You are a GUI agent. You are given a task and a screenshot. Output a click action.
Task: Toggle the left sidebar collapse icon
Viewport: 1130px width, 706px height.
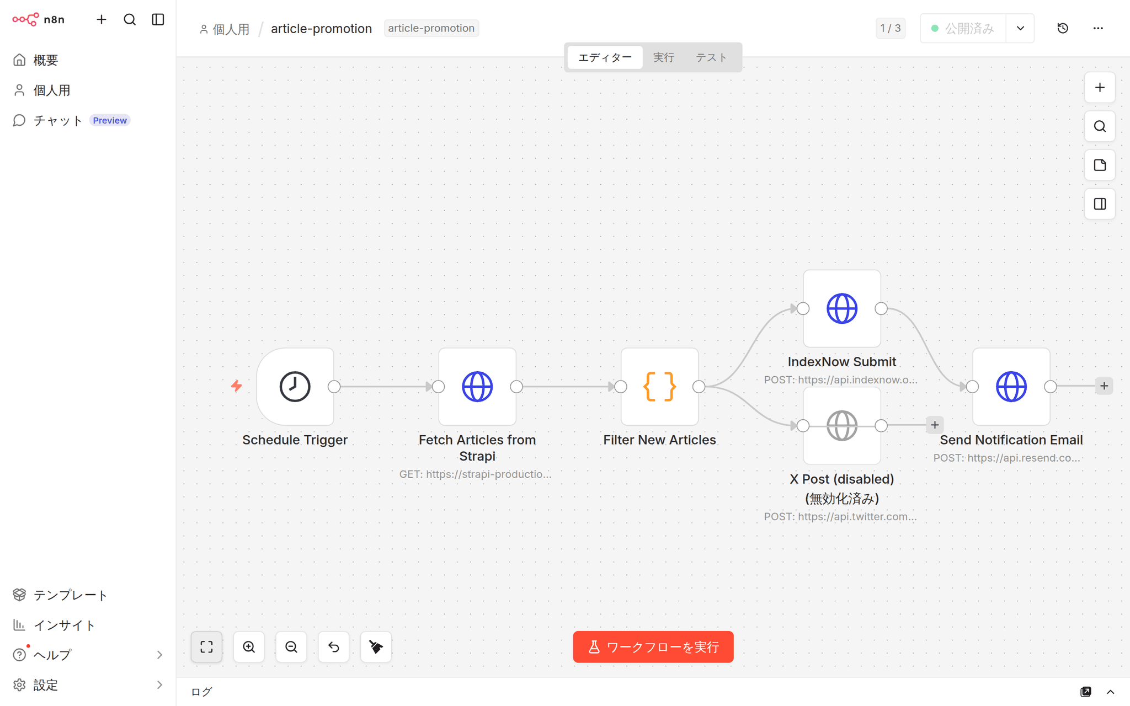[x=158, y=19]
